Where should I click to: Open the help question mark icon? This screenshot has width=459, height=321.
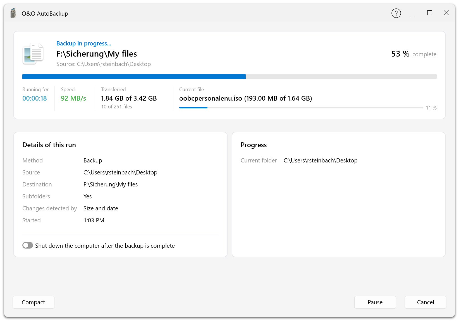(396, 13)
